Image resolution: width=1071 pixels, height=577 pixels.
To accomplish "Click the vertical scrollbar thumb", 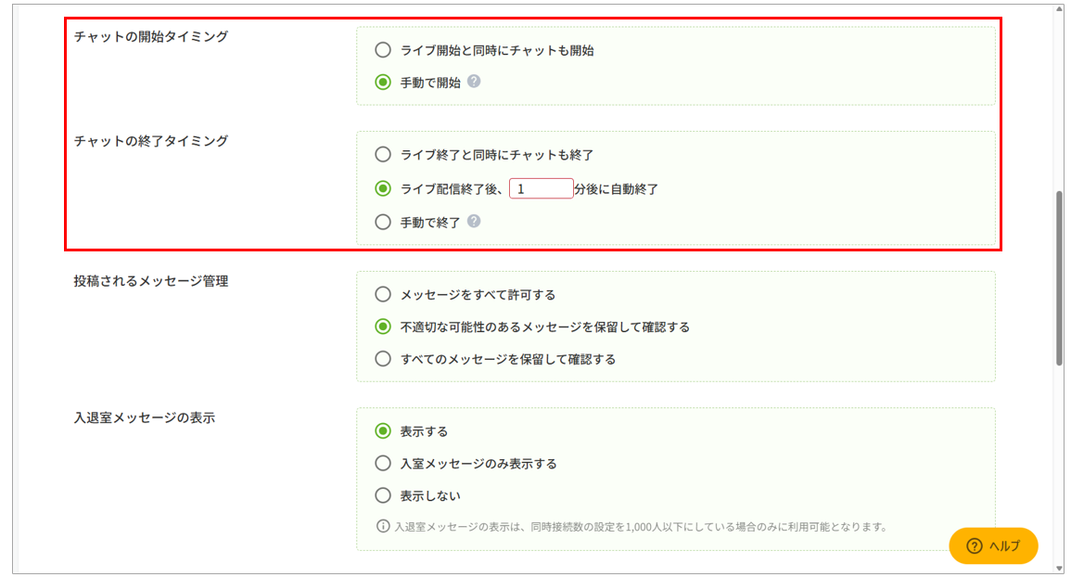I will coord(1059,278).
